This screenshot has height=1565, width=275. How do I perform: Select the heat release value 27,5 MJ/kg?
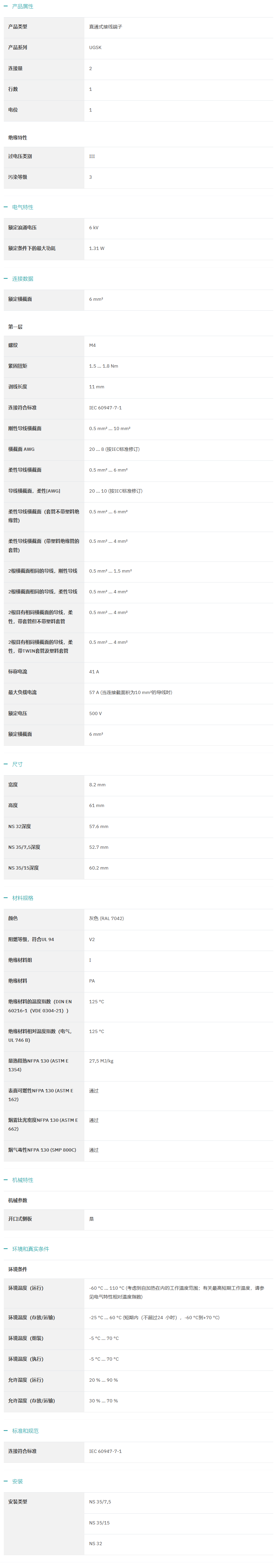pos(101,1061)
